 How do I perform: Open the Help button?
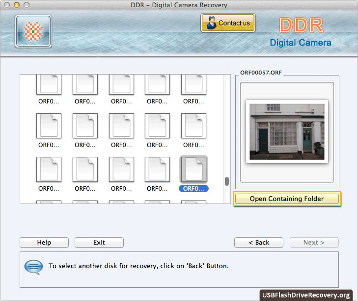pyautogui.click(x=44, y=243)
